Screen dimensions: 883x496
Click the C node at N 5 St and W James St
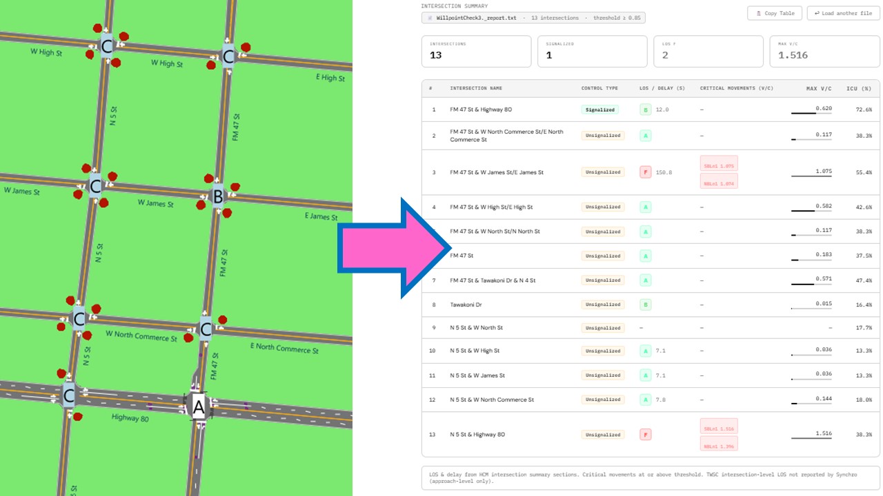96,185
